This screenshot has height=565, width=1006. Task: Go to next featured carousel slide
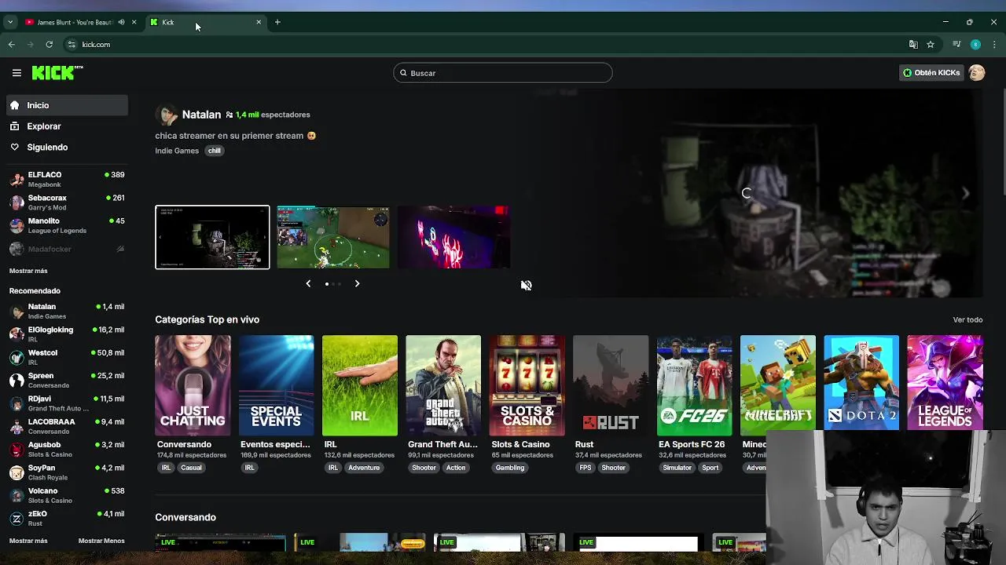pyautogui.click(x=357, y=284)
